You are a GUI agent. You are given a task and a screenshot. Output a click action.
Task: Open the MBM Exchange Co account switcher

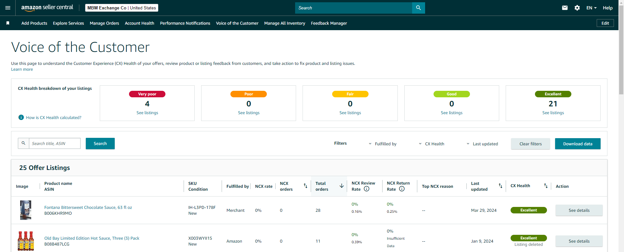[x=122, y=8]
